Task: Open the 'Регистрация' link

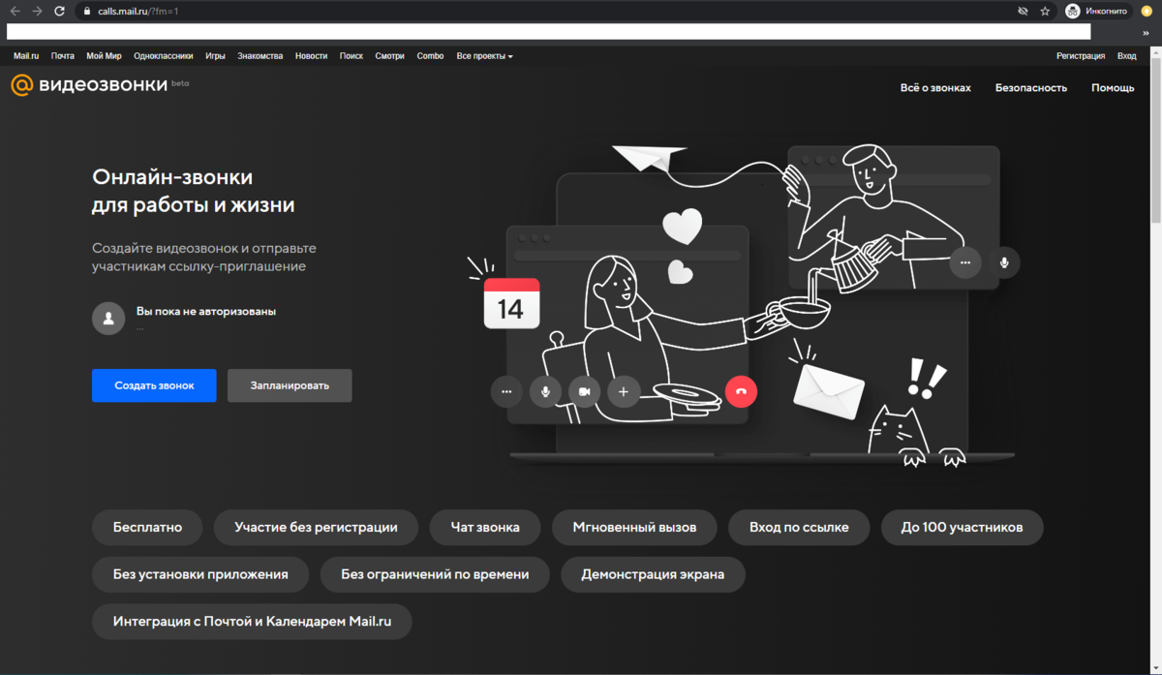Action: [1081, 55]
